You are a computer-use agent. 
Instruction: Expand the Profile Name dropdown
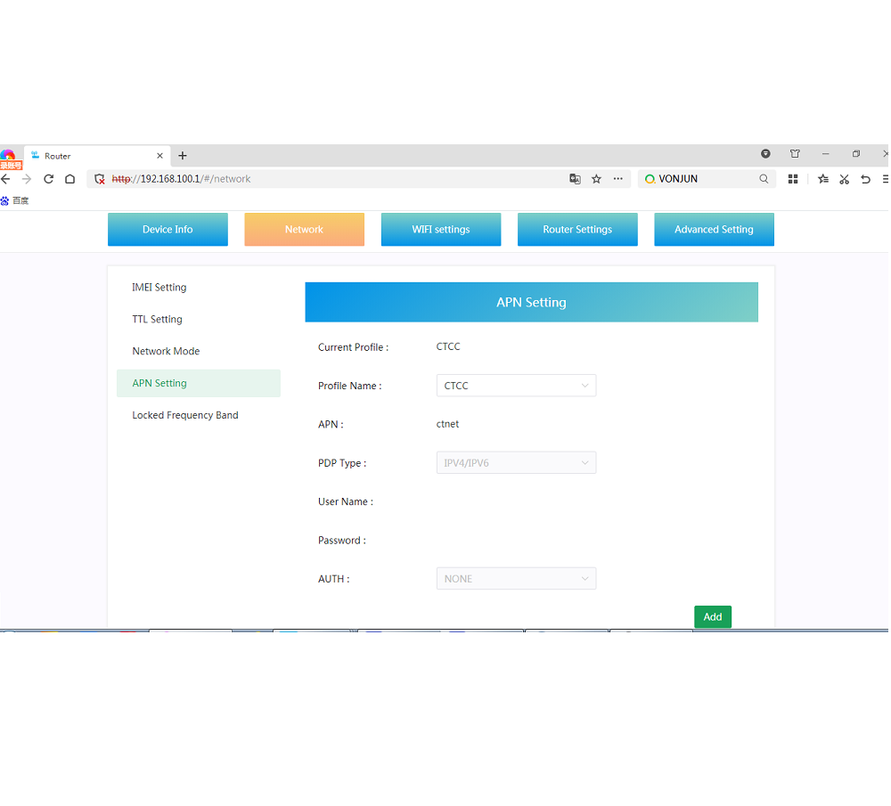pos(516,386)
